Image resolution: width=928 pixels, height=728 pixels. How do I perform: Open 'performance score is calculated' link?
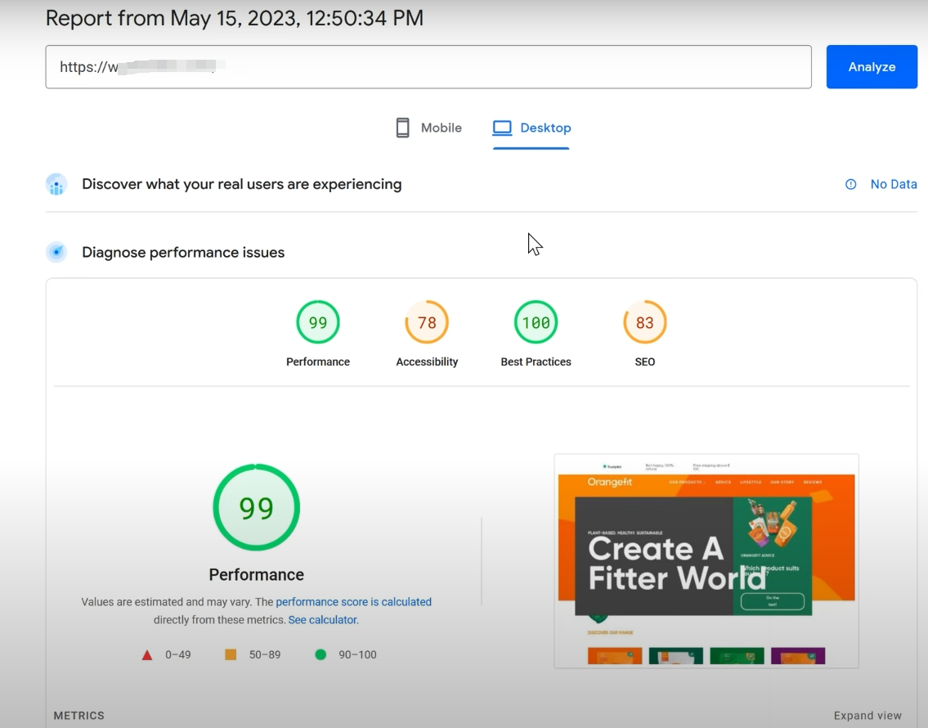tap(353, 602)
